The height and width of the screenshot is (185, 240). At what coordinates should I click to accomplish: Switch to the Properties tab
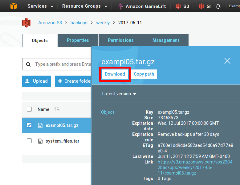point(78,40)
